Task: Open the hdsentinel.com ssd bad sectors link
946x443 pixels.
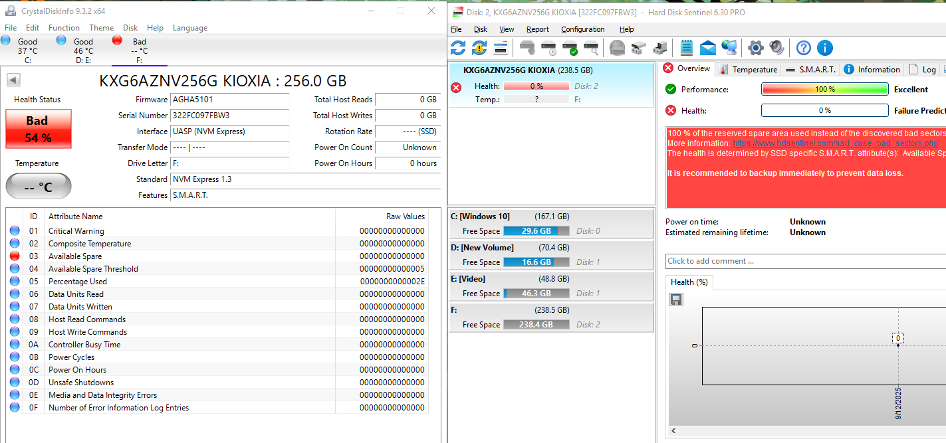Action: click(x=835, y=143)
